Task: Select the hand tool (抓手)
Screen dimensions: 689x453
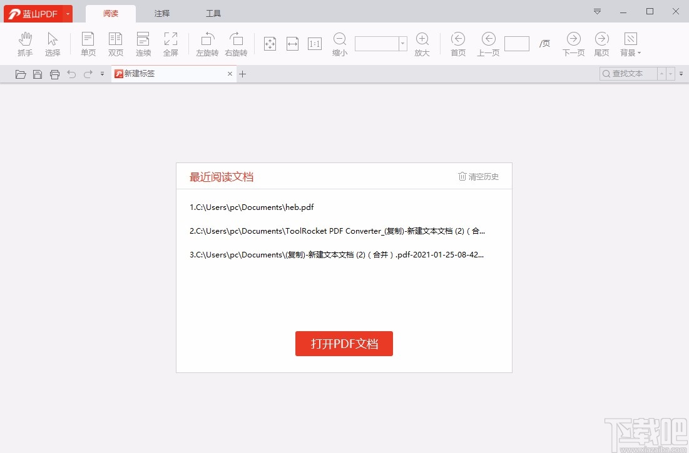Action: coord(25,43)
